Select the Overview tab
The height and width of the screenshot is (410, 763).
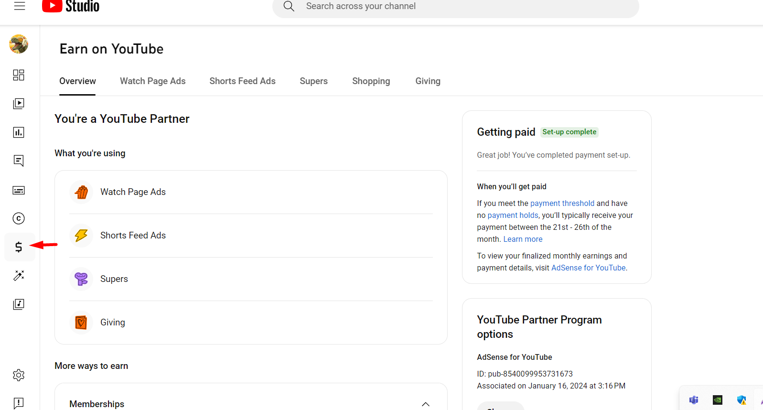[x=77, y=81]
